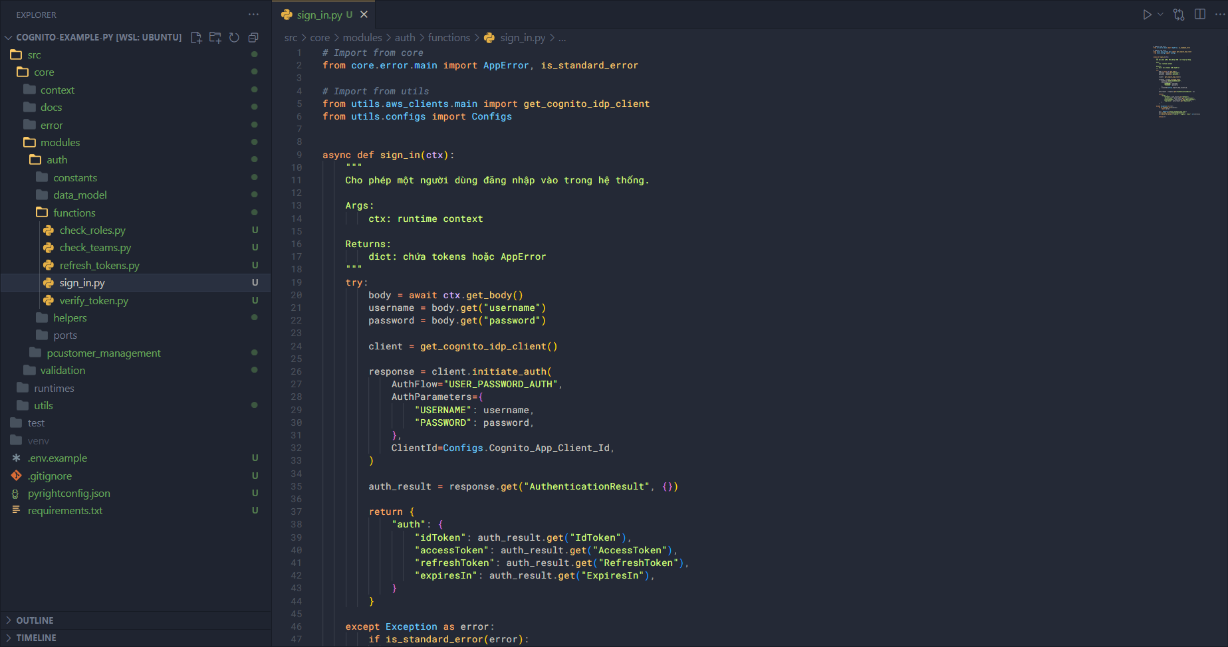Expand the TIMELINE section

36,638
